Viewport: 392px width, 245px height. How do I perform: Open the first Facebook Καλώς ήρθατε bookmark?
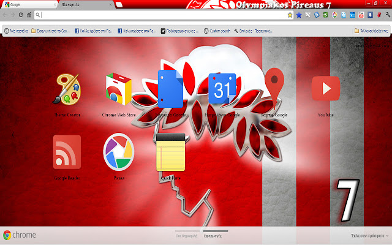94,31
